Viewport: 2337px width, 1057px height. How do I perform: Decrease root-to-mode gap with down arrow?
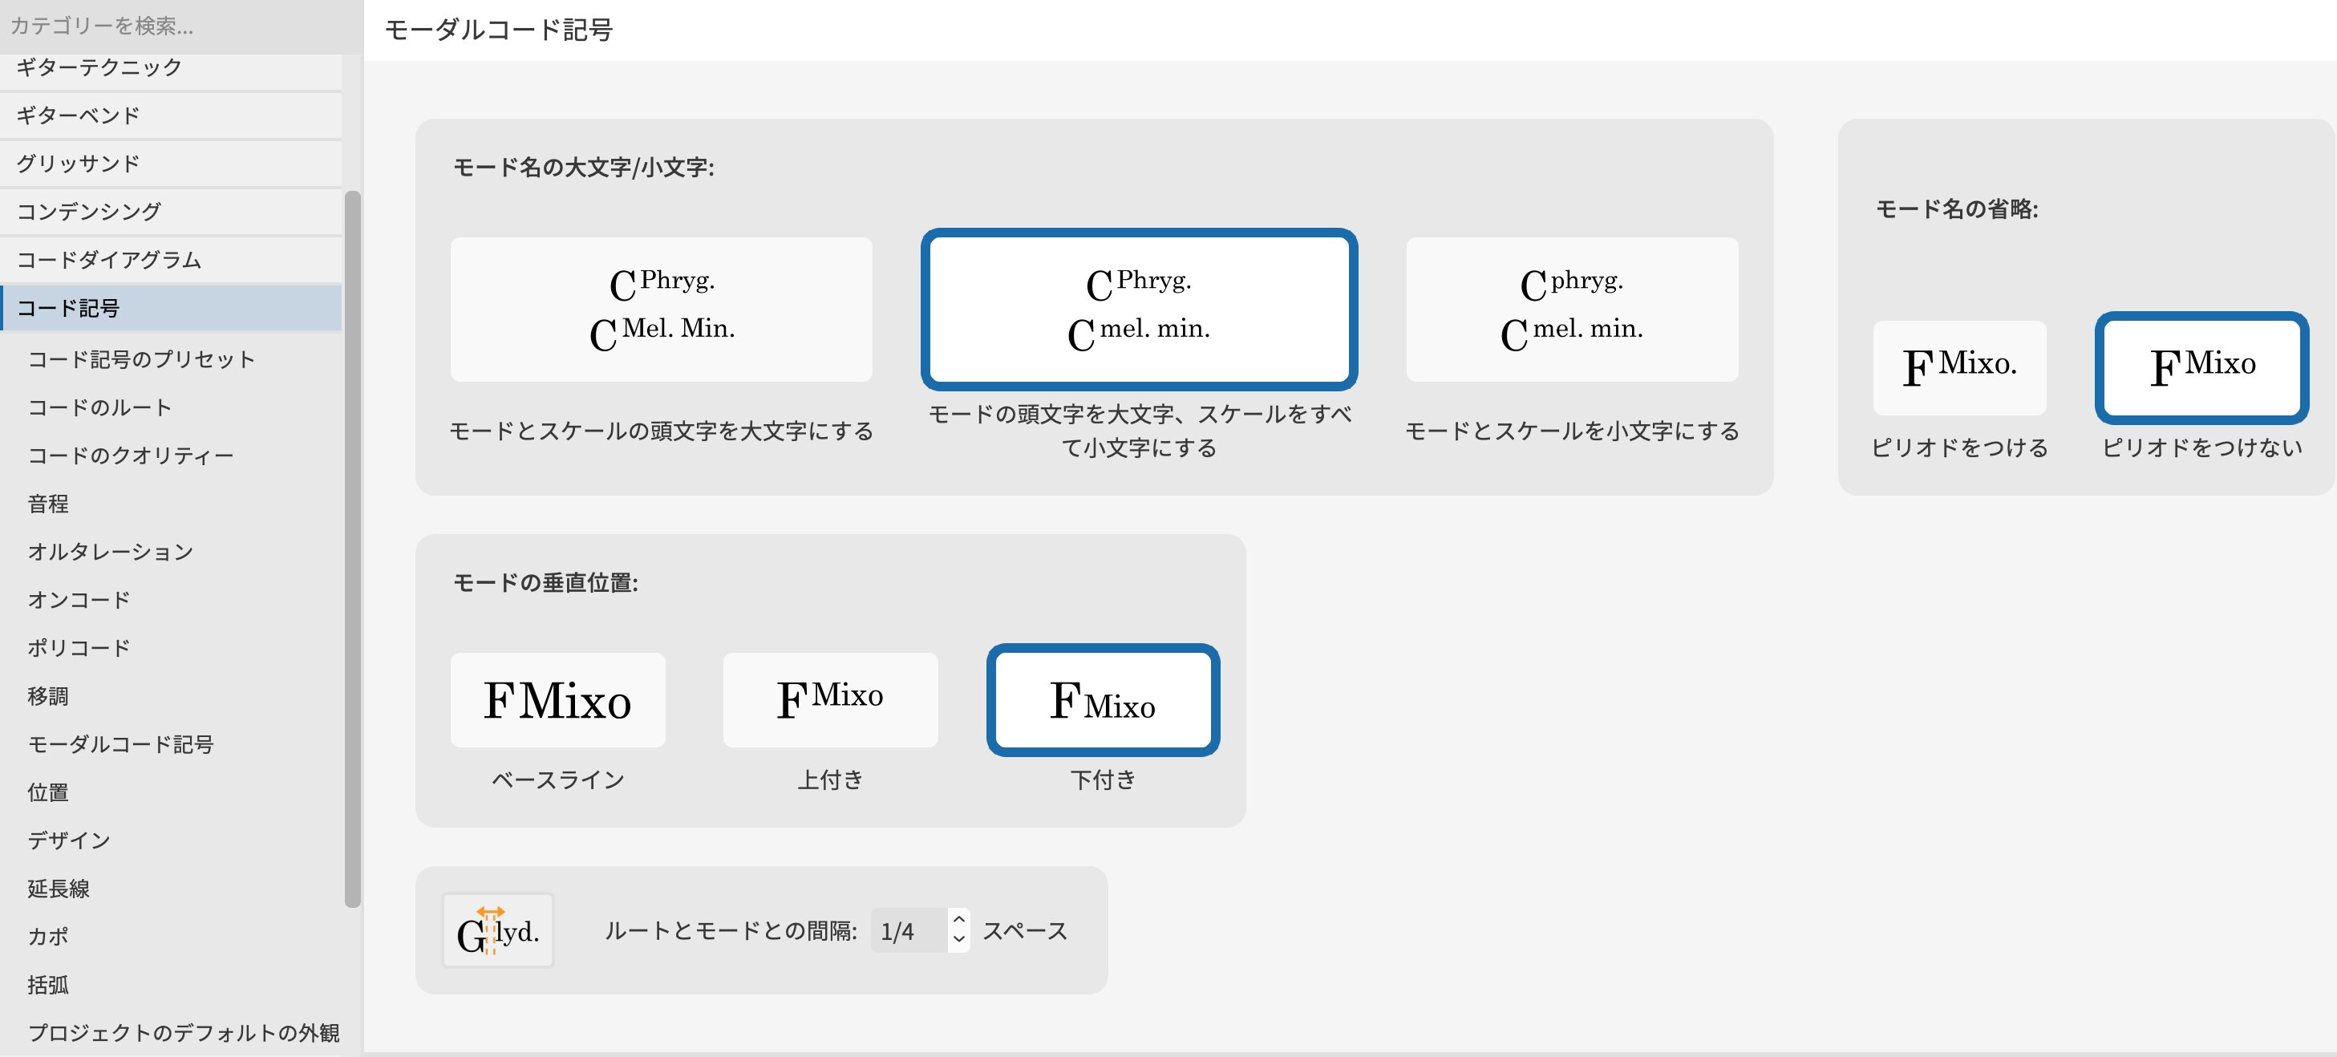tap(959, 940)
